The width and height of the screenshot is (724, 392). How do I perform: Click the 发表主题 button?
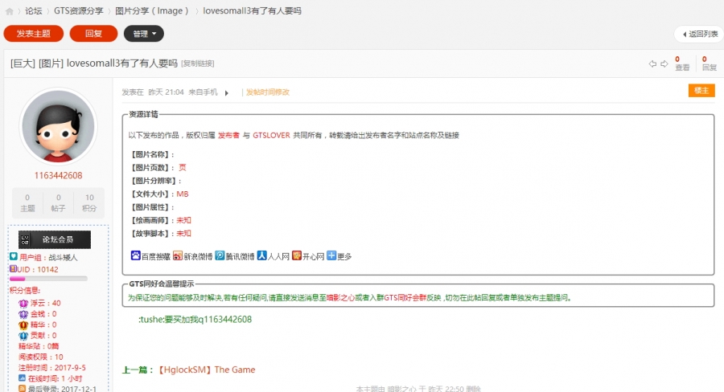(34, 34)
